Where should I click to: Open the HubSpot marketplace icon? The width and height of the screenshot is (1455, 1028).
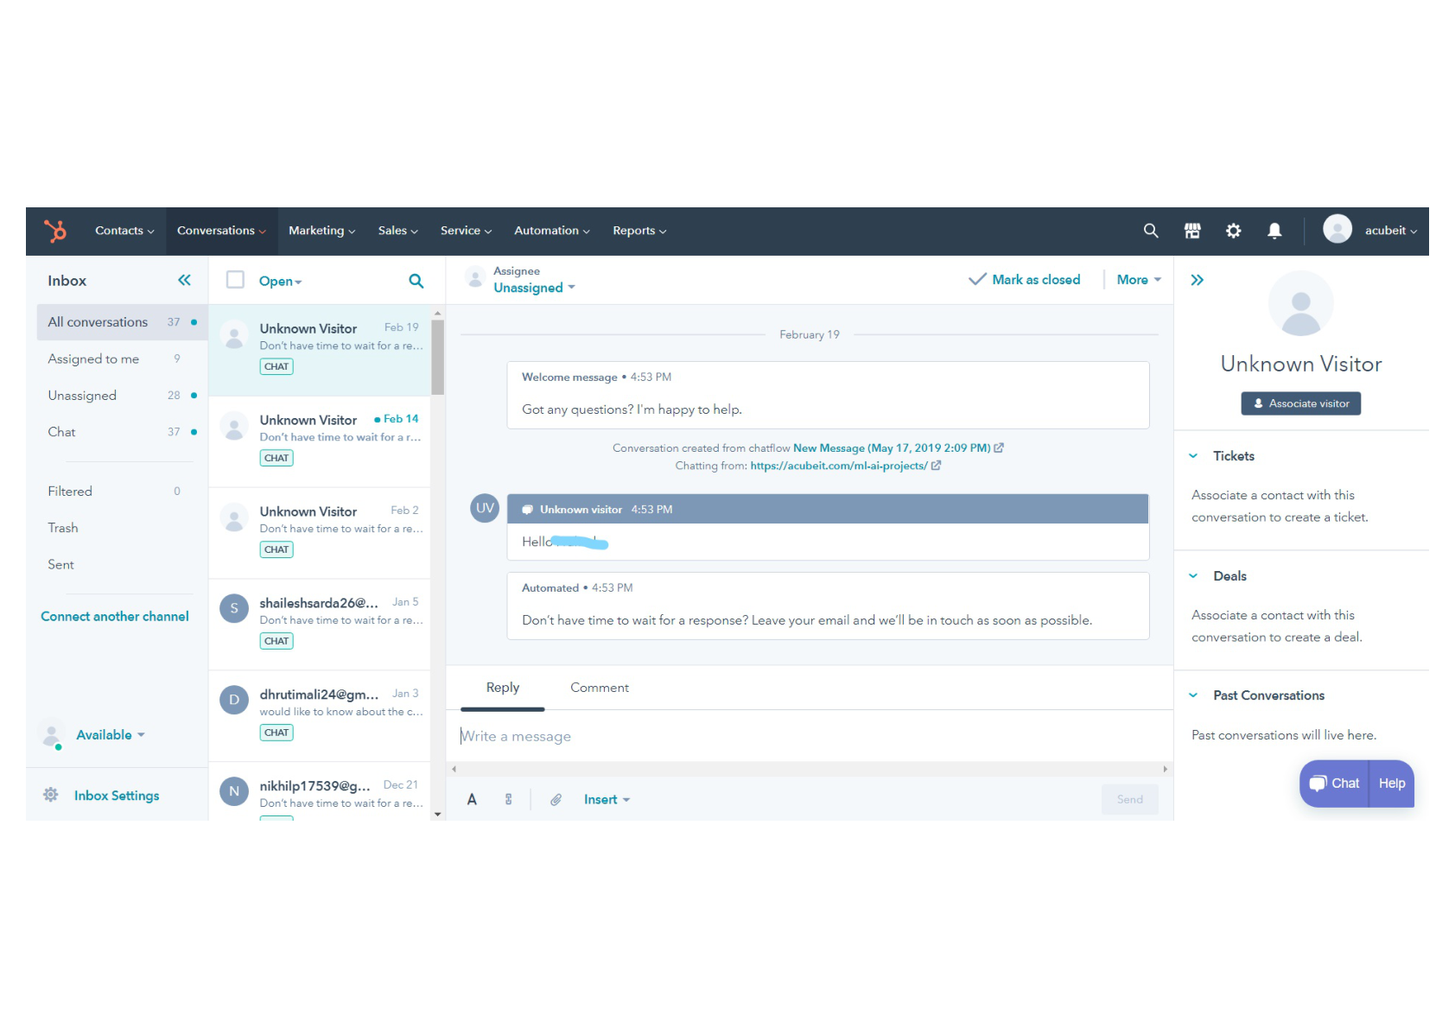click(x=1191, y=231)
